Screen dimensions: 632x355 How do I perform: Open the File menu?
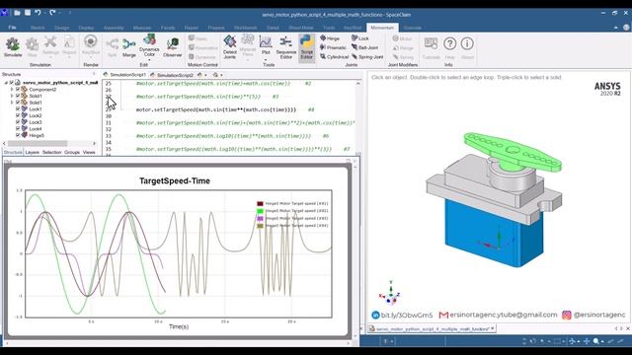[13, 28]
